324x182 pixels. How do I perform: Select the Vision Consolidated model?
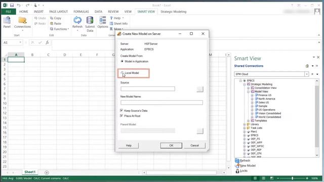tap(269, 113)
